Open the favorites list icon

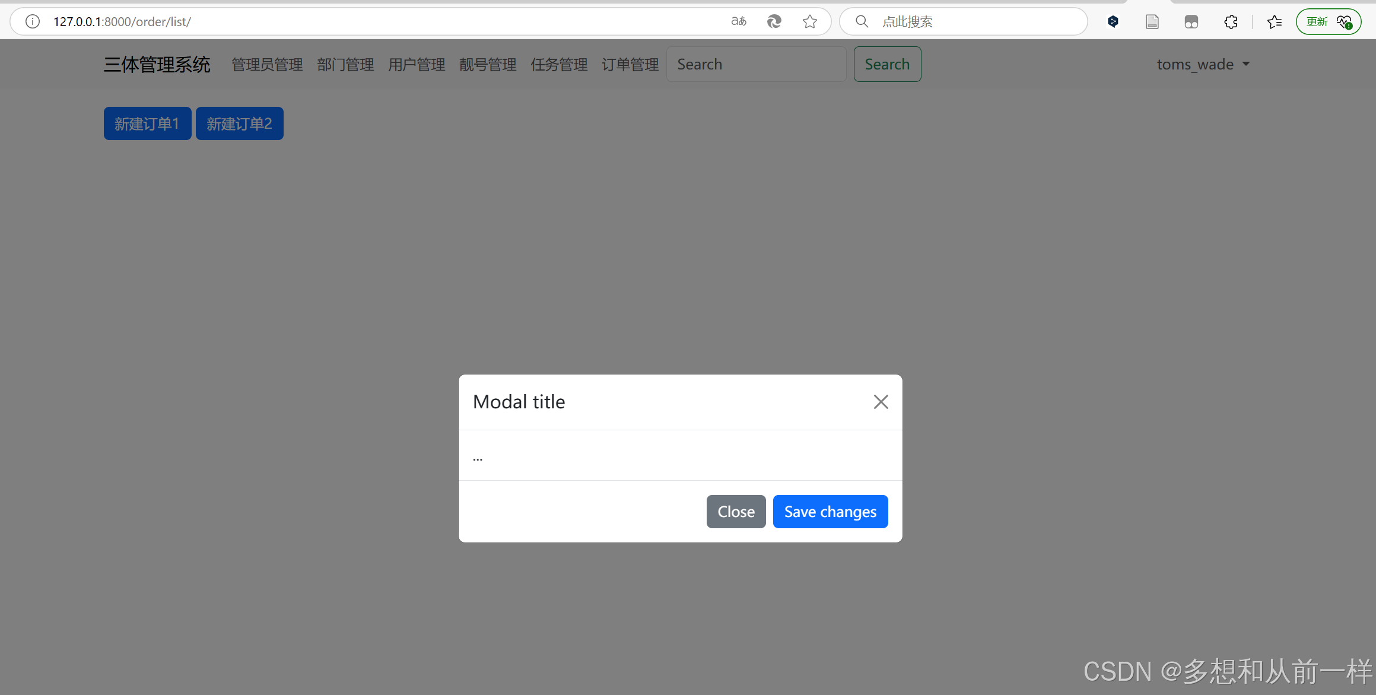[x=1274, y=21]
